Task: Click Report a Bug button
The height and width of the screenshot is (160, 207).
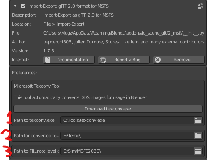Action: tap(123, 60)
